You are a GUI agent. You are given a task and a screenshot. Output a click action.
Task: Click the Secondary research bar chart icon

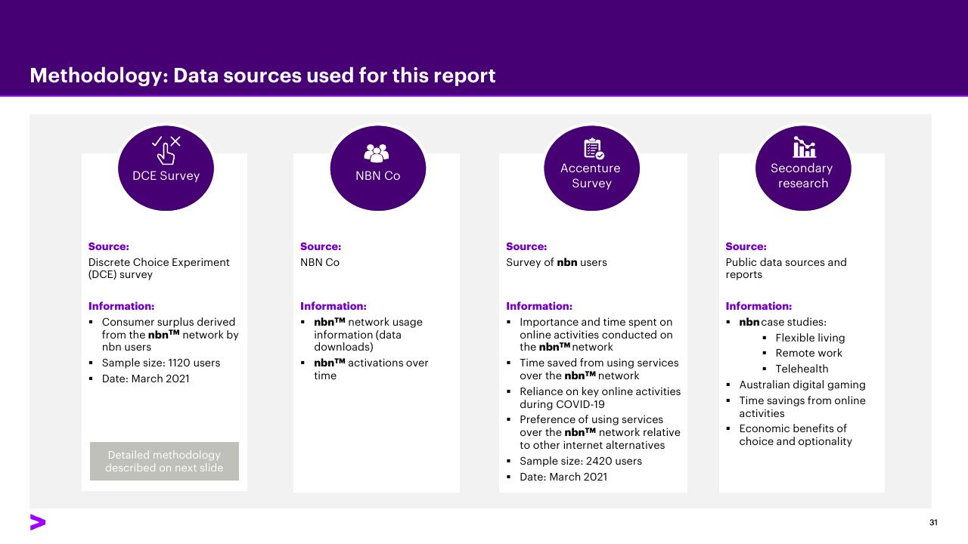click(x=804, y=147)
